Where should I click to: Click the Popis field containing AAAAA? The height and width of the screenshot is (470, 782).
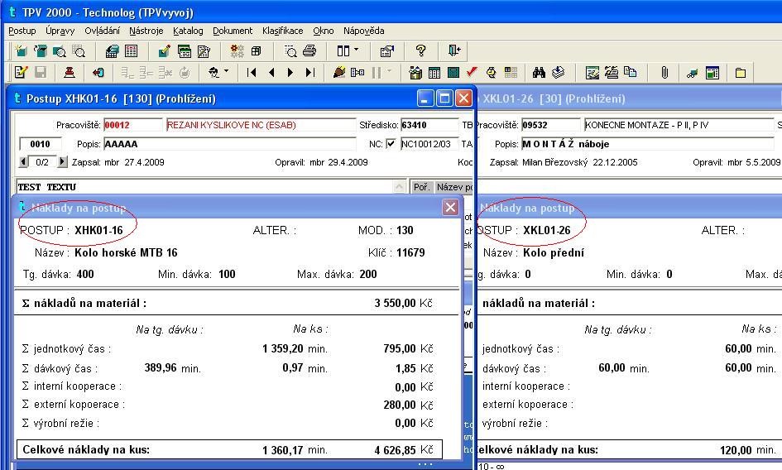[x=230, y=144]
